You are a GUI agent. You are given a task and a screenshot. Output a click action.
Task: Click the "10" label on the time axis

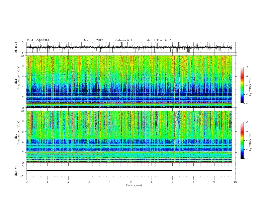click(235, 182)
